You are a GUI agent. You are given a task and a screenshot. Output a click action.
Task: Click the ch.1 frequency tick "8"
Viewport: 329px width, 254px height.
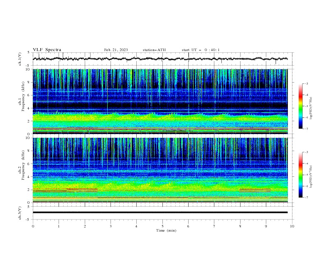pos(29,82)
